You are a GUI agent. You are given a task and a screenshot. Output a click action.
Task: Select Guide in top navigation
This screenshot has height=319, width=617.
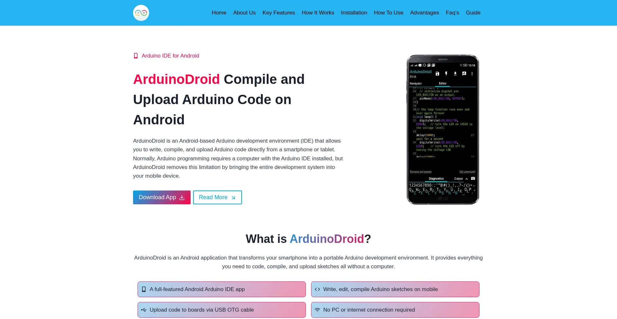(x=473, y=13)
